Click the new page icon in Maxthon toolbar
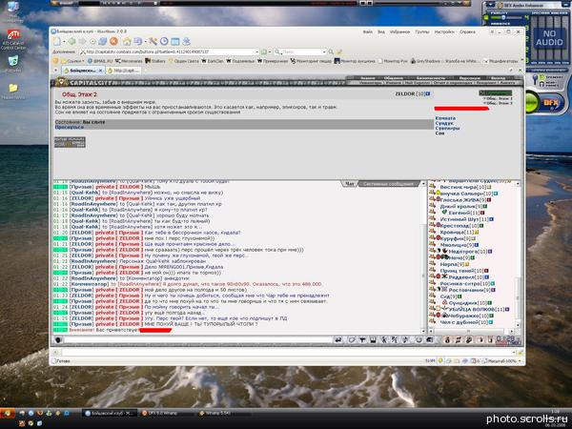Image resolution: width=572 pixels, height=429 pixels. (57, 41)
